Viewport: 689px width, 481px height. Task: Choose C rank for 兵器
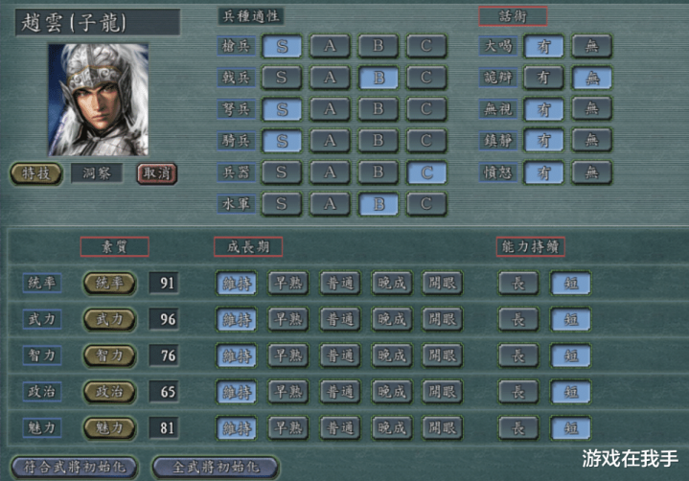[x=426, y=172]
